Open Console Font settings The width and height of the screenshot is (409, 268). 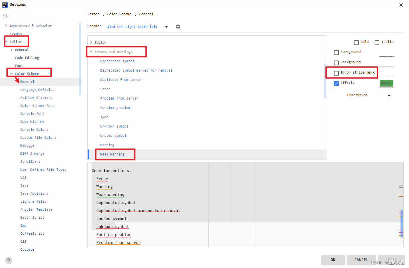click(x=32, y=114)
